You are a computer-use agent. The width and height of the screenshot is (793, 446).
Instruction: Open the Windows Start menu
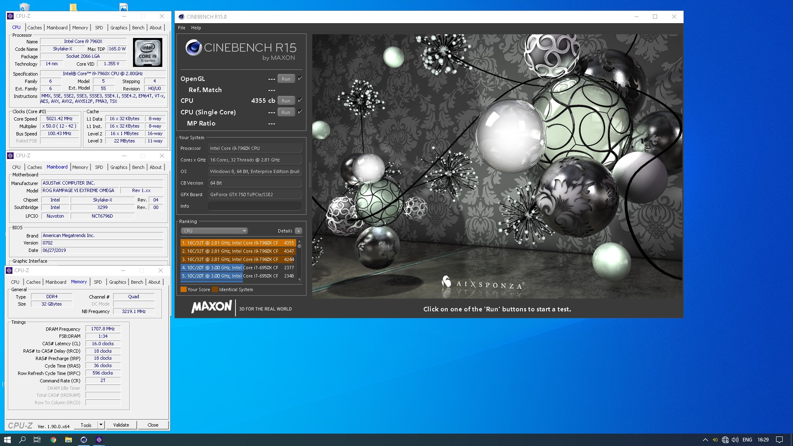(x=7, y=440)
